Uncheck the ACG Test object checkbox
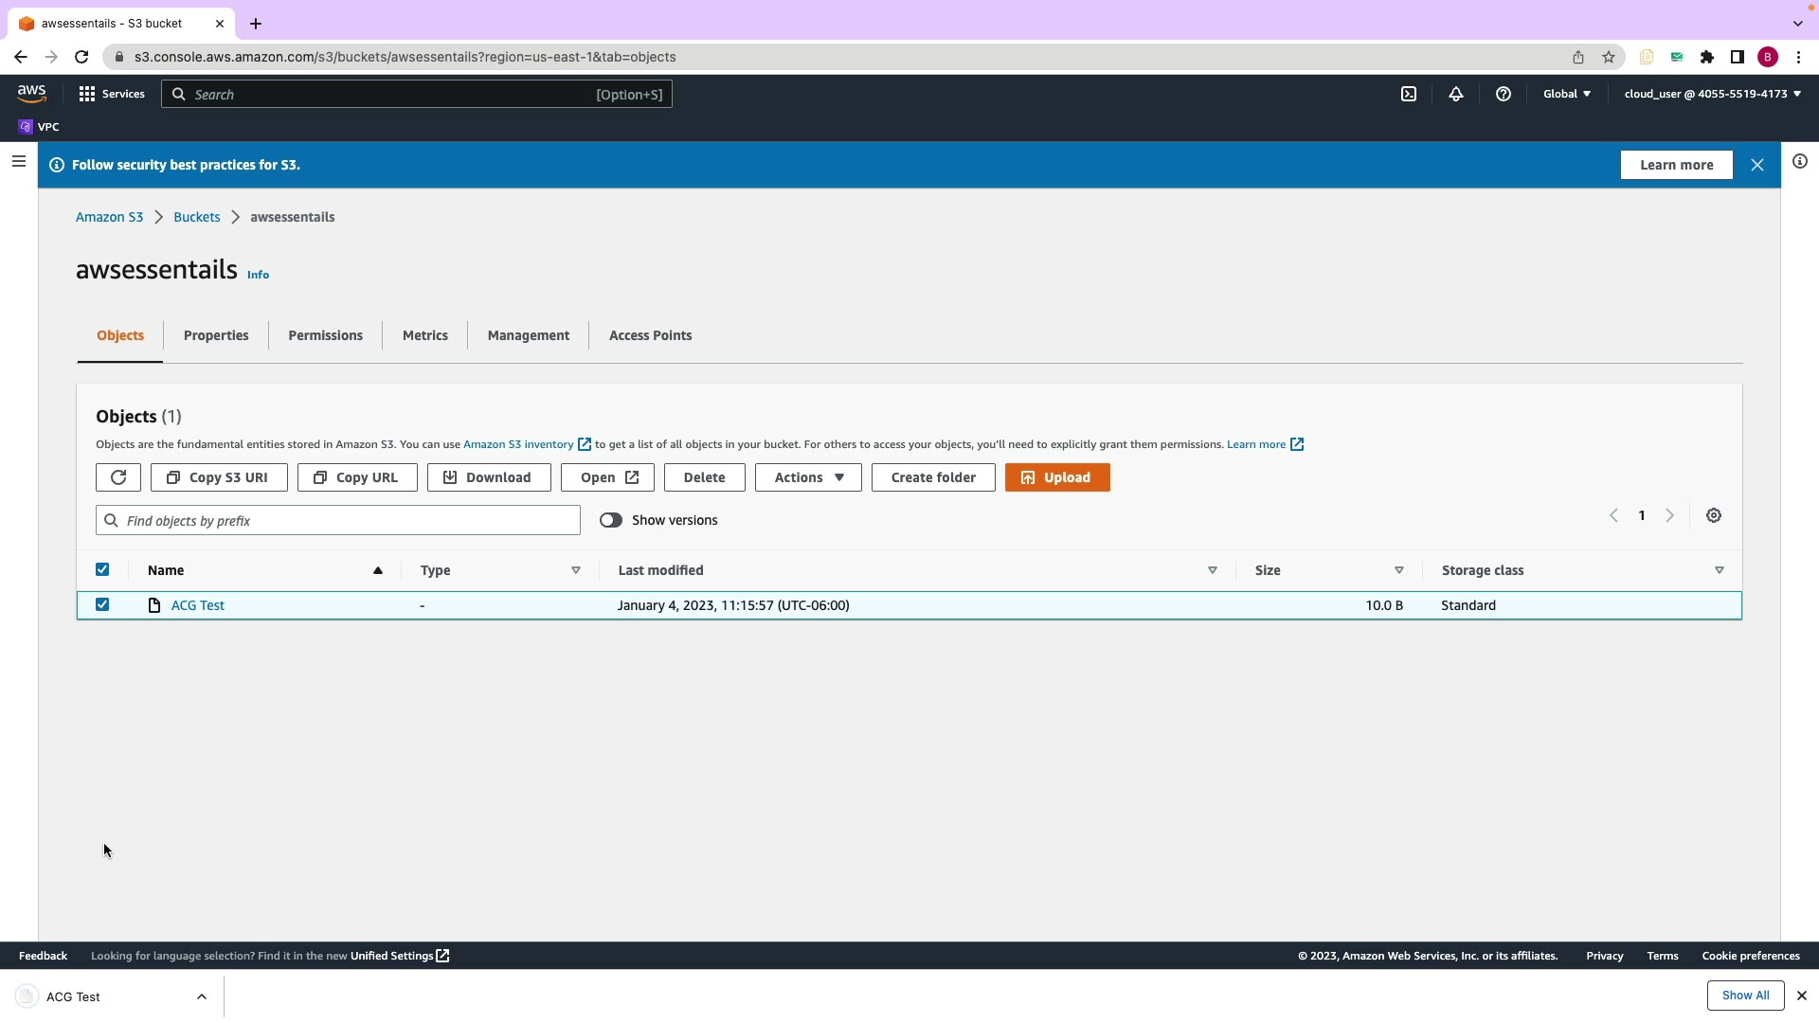This screenshot has height=1023, width=1819. tap(102, 604)
